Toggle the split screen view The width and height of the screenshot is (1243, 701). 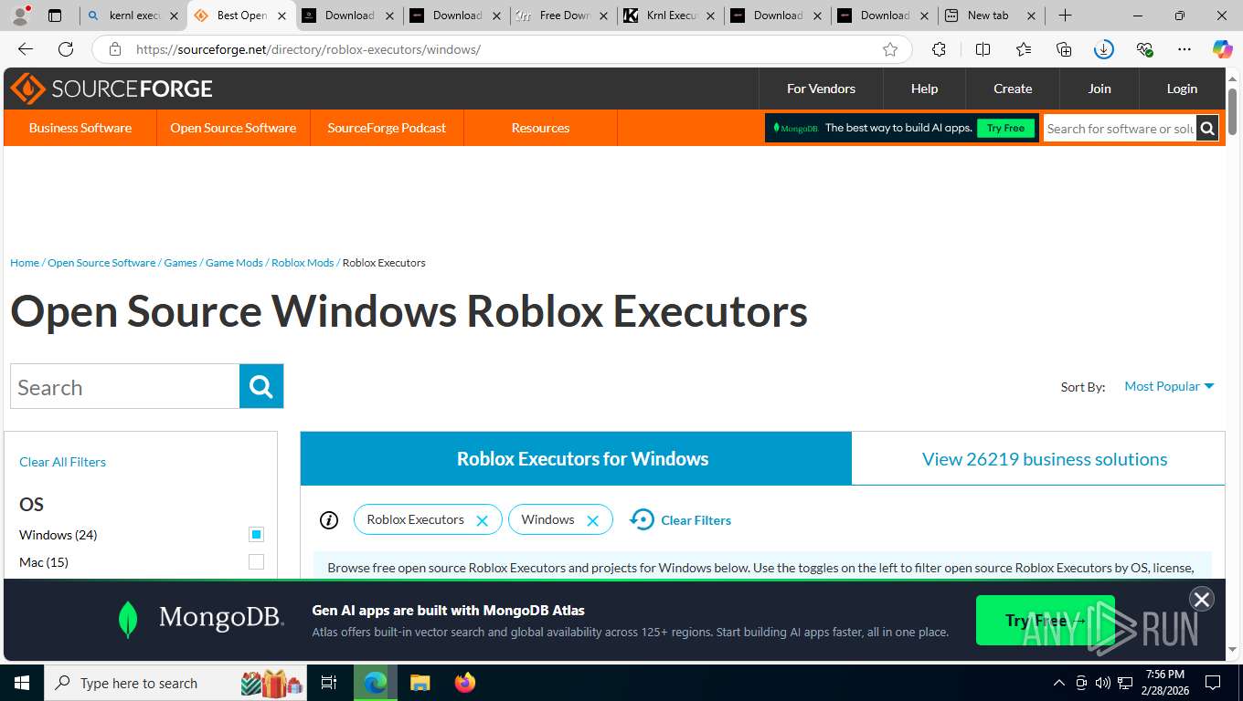(x=983, y=49)
